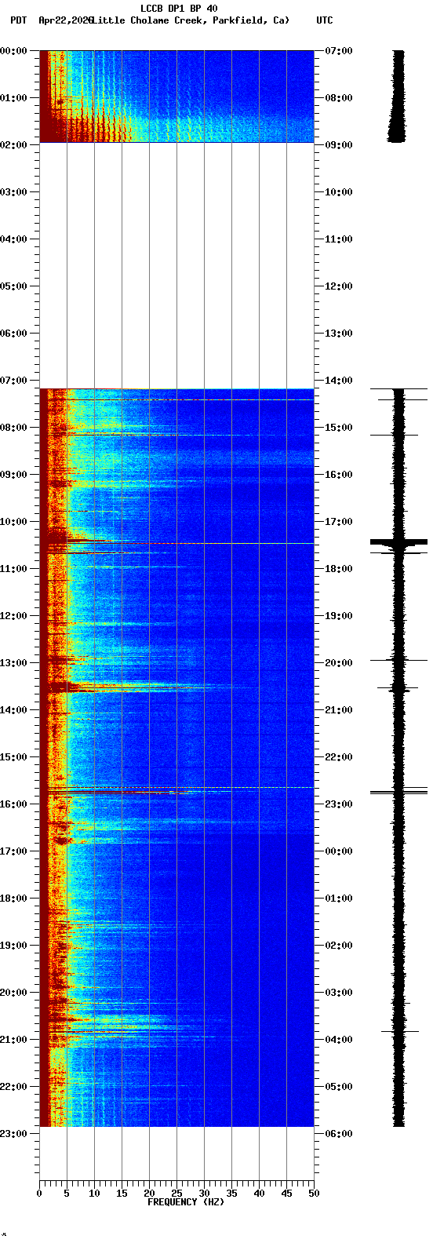Click the PDT '13:00' time label

click(x=13, y=663)
